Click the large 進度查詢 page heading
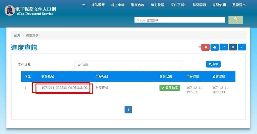The image size is (257, 134). [24, 47]
